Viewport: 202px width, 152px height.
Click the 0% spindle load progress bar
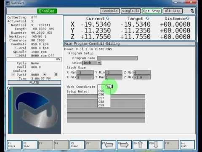click(34, 59)
